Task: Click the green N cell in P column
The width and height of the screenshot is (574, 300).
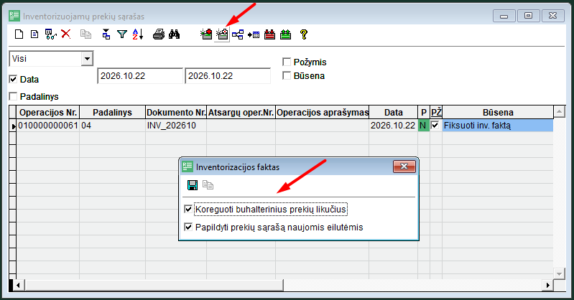Action: [x=424, y=126]
